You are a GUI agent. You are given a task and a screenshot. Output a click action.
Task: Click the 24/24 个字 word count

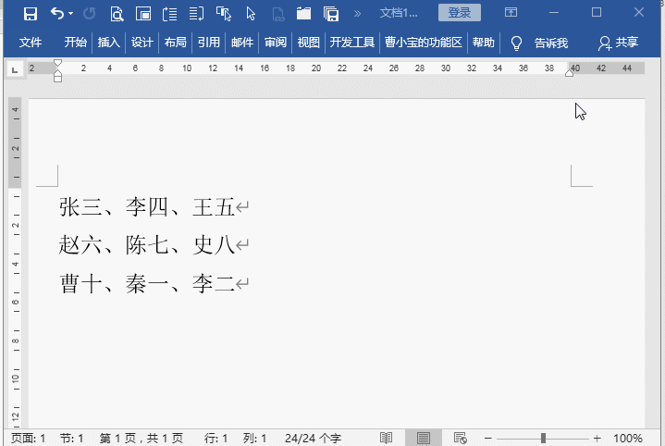[x=313, y=438]
